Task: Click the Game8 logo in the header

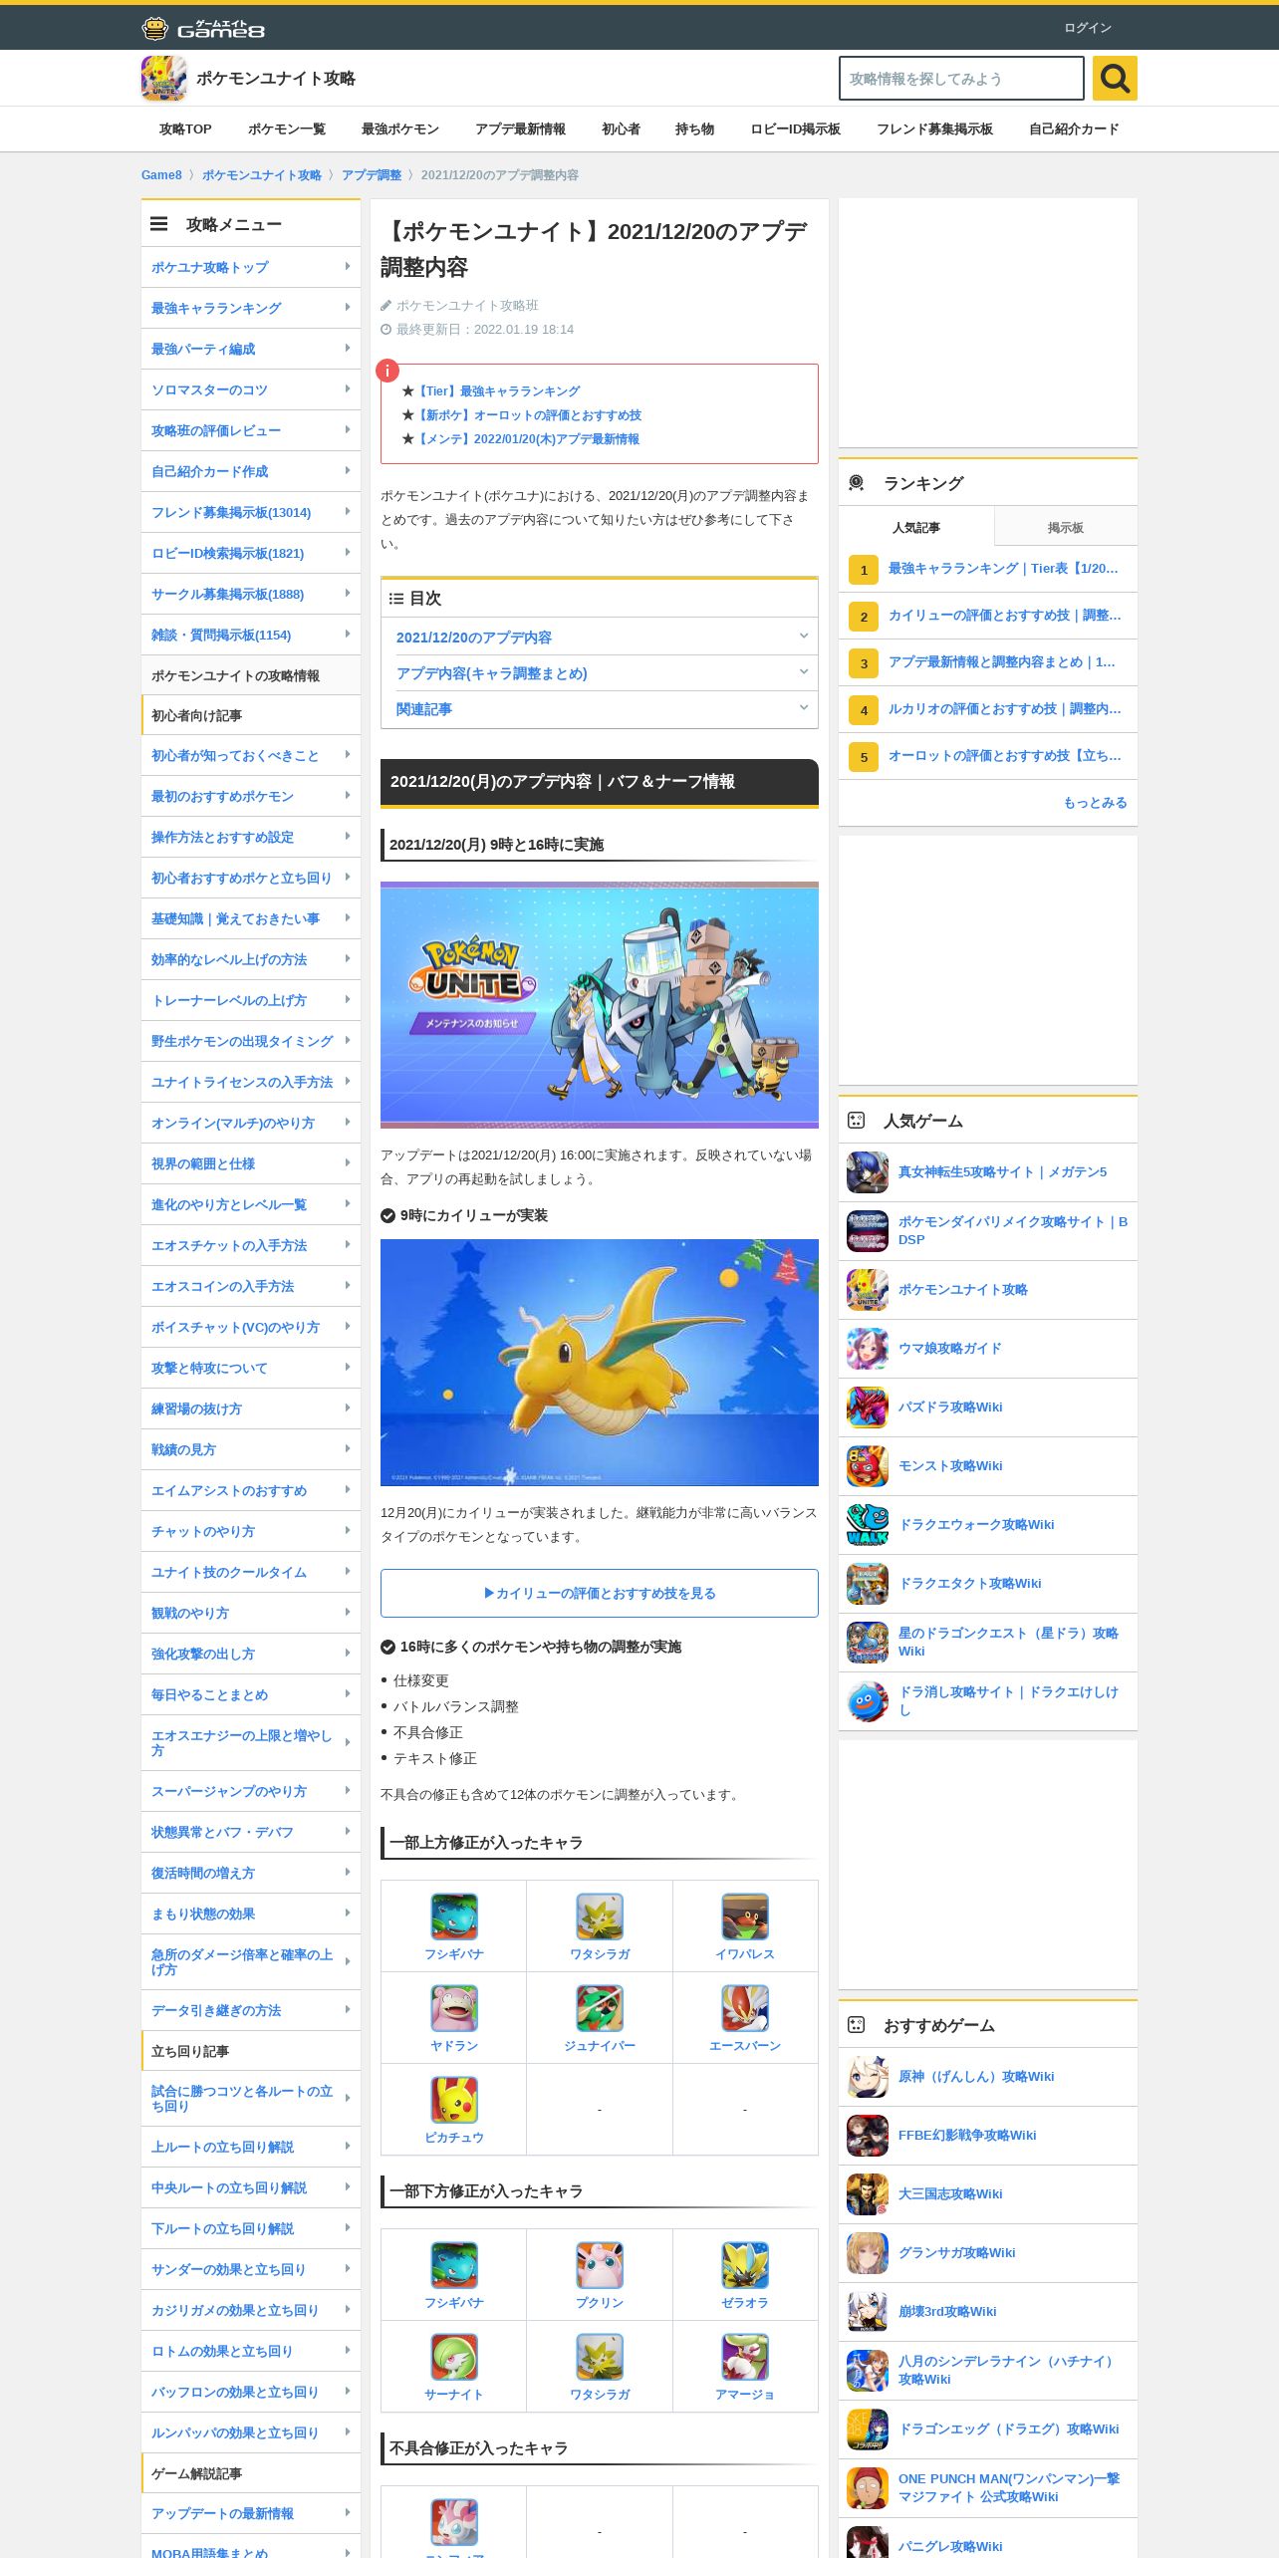Action: pyautogui.click(x=203, y=28)
